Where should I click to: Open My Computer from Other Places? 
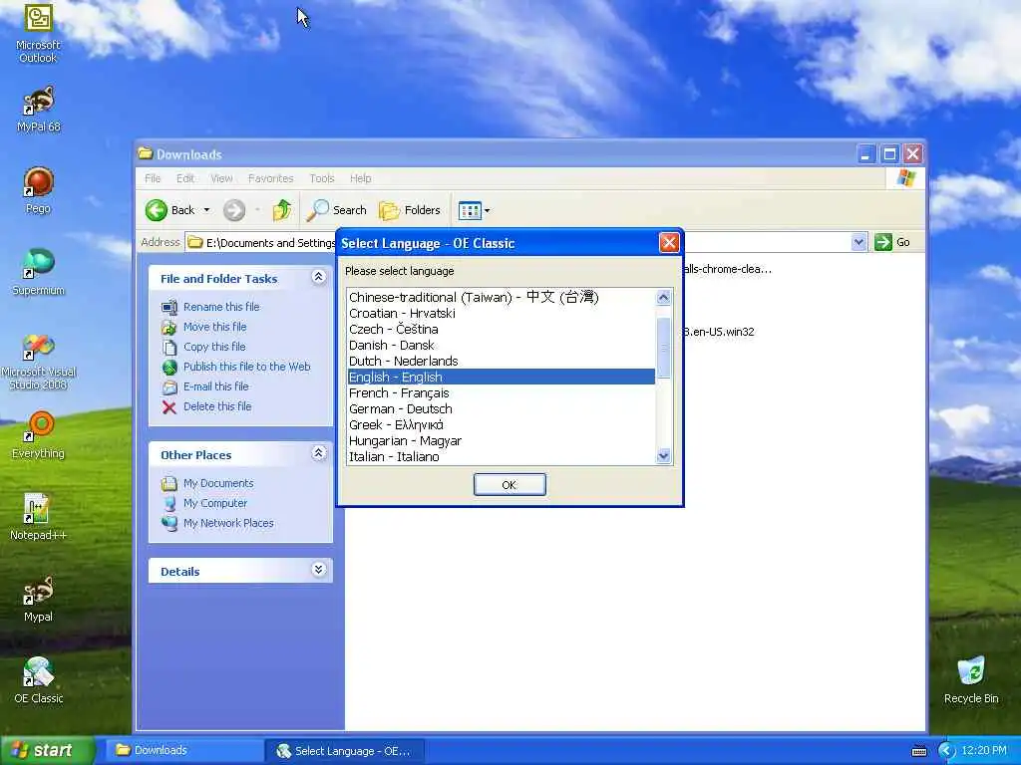pyautogui.click(x=215, y=503)
